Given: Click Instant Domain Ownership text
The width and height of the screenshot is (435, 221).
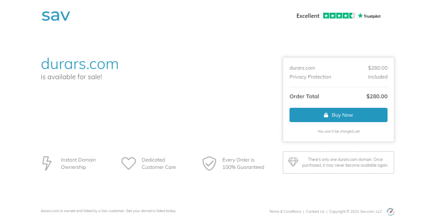Looking at the screenshot, I should click(79, 163).
